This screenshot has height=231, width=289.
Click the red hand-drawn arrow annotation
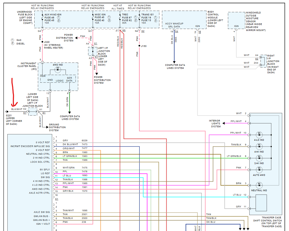pyautogui.click(x=13, y=93)
